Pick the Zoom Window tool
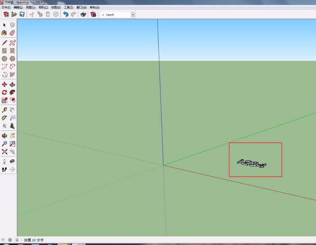The image size is (316, 245). tap(12, 144)
